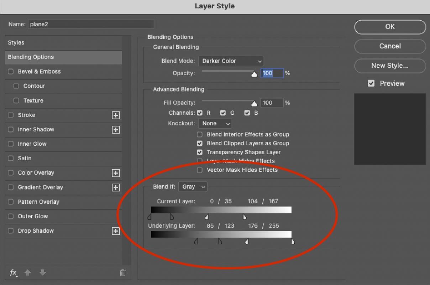Click the move effect down arrow
Screen dimensions: 430x285
coord(43,273)
